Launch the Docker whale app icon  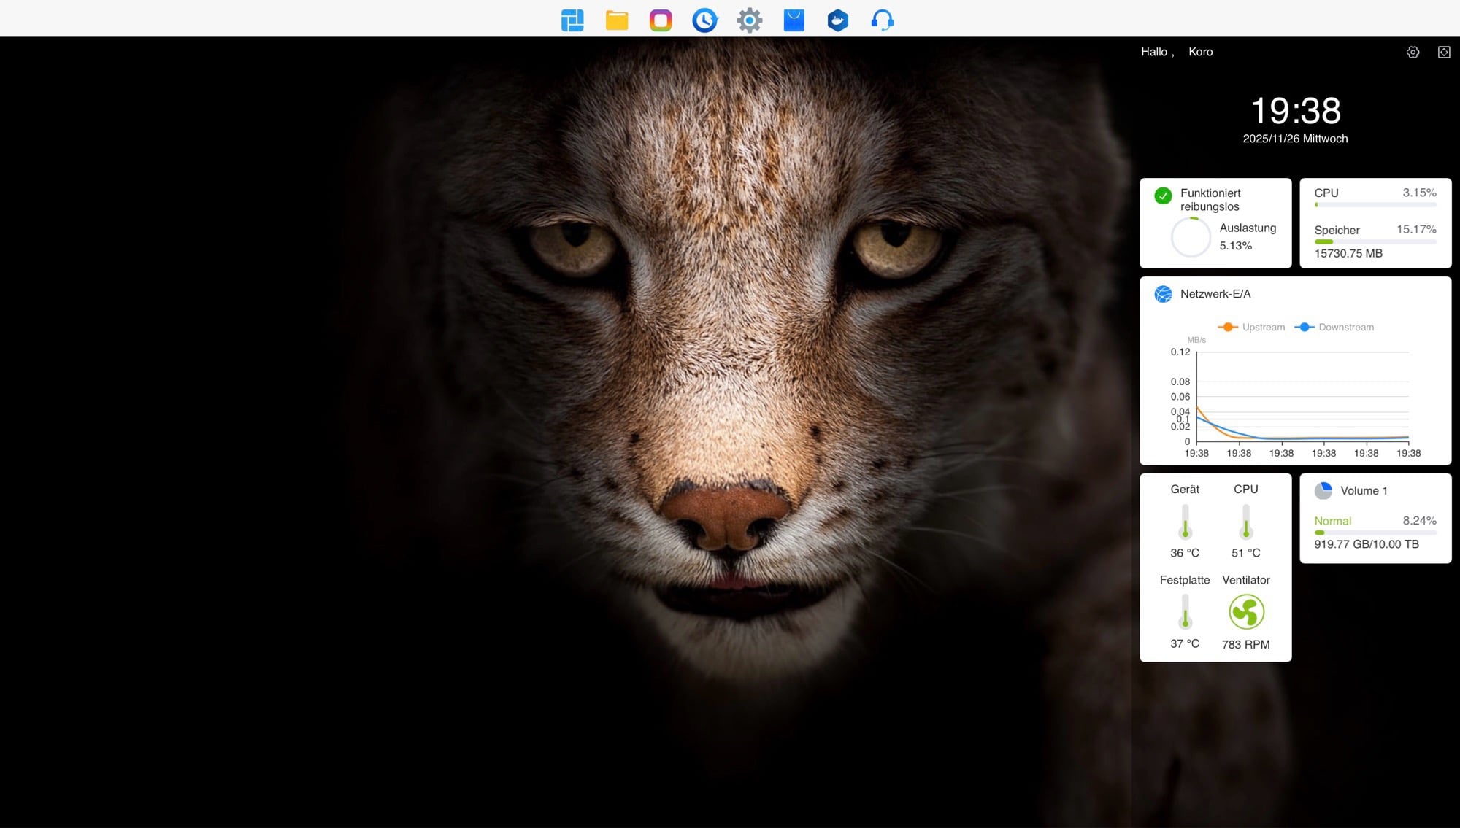838,20
